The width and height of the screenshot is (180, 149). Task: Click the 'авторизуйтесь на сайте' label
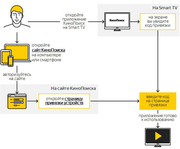coord(17,77)
